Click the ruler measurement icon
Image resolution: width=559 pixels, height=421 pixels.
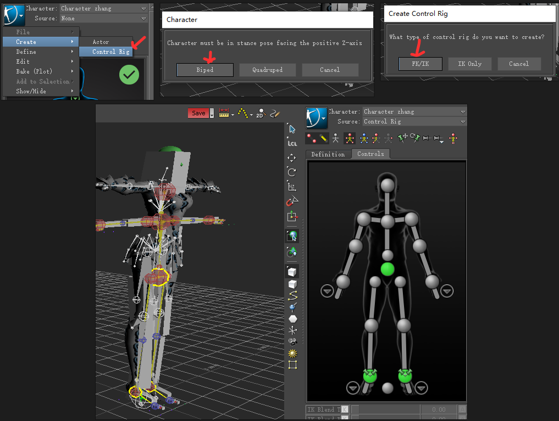pyautogui.click(x=224, y=114)
